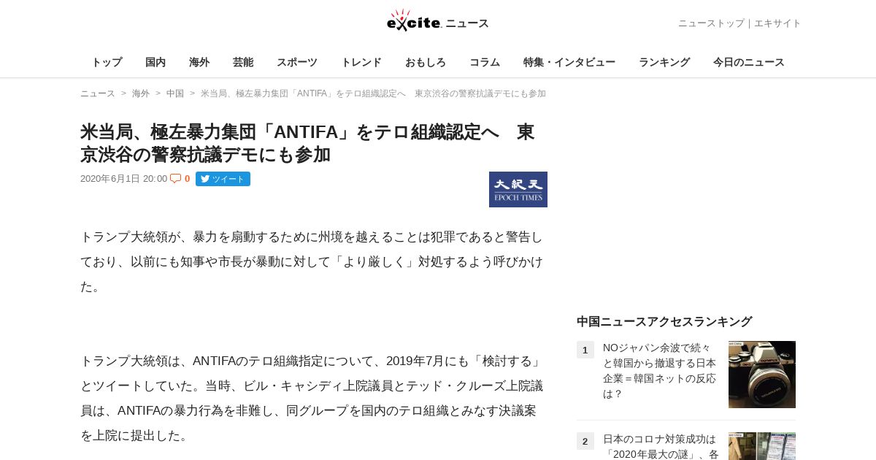
Task: Click the comment count 0
Action: click(187, 179)
